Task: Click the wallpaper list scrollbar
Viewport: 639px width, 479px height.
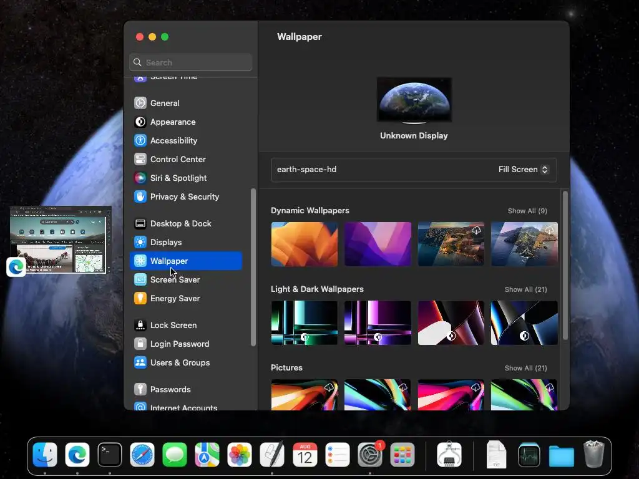Action: [565, 265]
